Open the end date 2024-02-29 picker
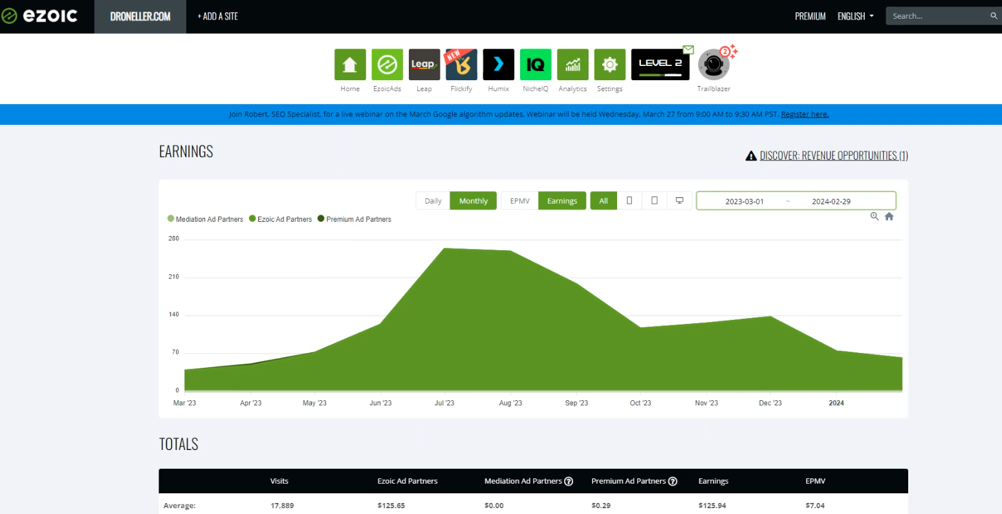1002x514 pixels. [831, 201]
